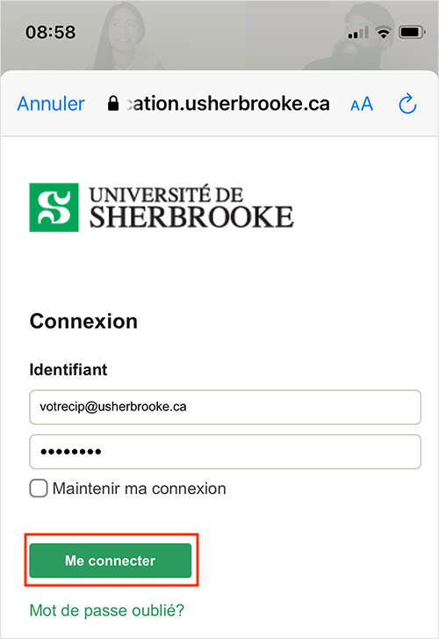This screenshot has width=439, height=639.
Task: Focus the masked password field
Action: pos(225,452)
